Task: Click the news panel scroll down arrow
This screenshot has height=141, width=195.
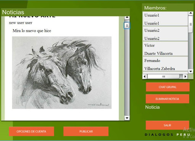Action: pos(127,118)
